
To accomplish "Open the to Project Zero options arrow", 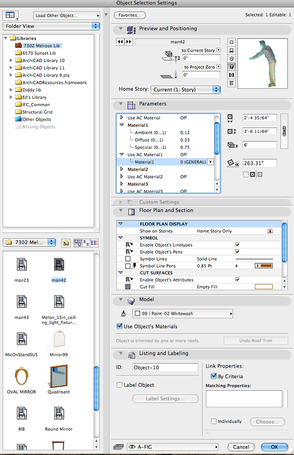I will [219, 66].
